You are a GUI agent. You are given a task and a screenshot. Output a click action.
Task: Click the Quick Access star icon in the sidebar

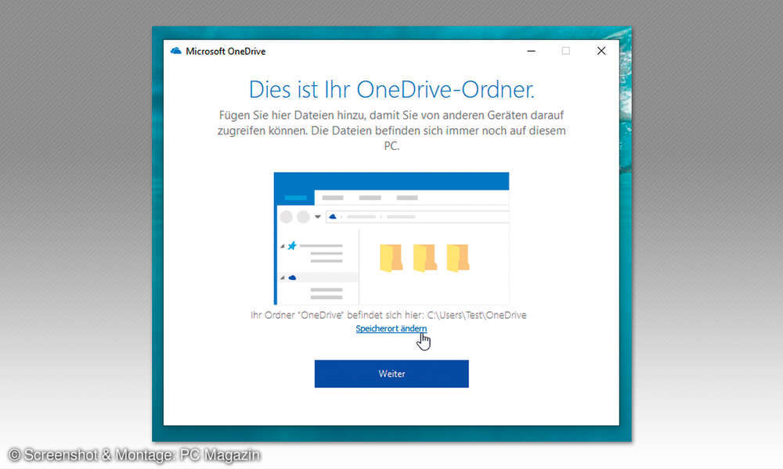(x=292, y=245)
